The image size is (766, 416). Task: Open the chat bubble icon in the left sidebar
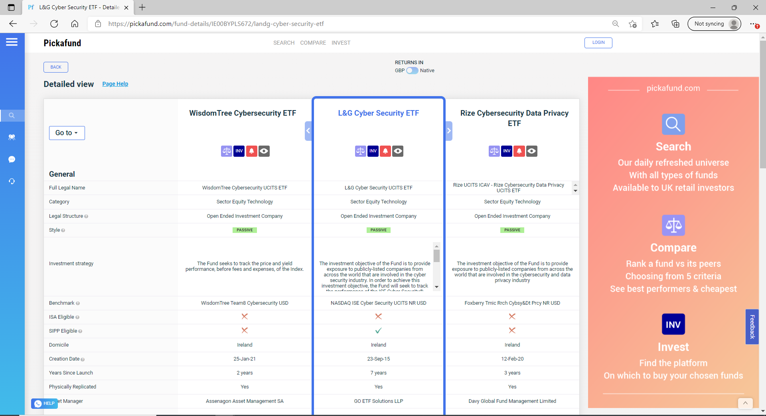12,159
